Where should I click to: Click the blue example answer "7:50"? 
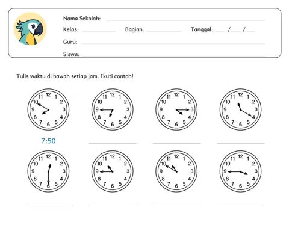pyautogui.click(x=48, y=141)
